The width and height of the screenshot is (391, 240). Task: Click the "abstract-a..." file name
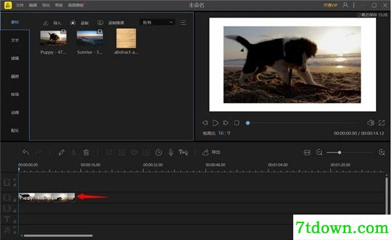pyautogui.click(x=126, y=52)
